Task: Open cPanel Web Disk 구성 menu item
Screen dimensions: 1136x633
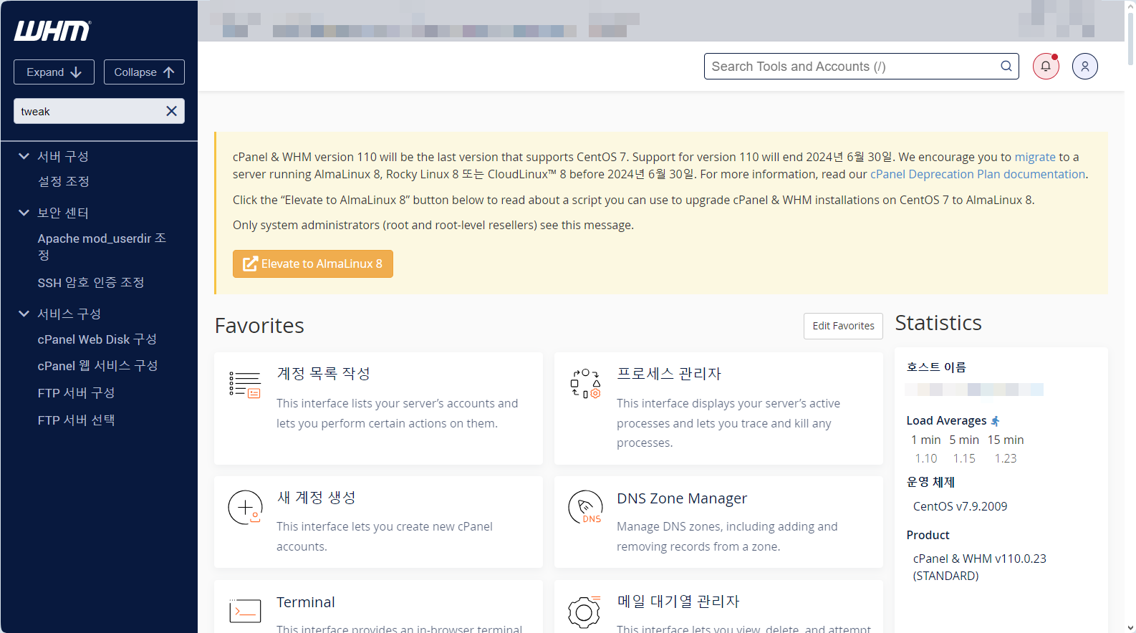Action: 97,339
